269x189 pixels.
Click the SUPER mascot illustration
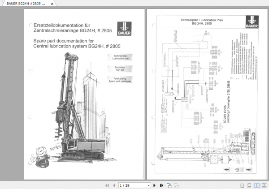point(45,156)
